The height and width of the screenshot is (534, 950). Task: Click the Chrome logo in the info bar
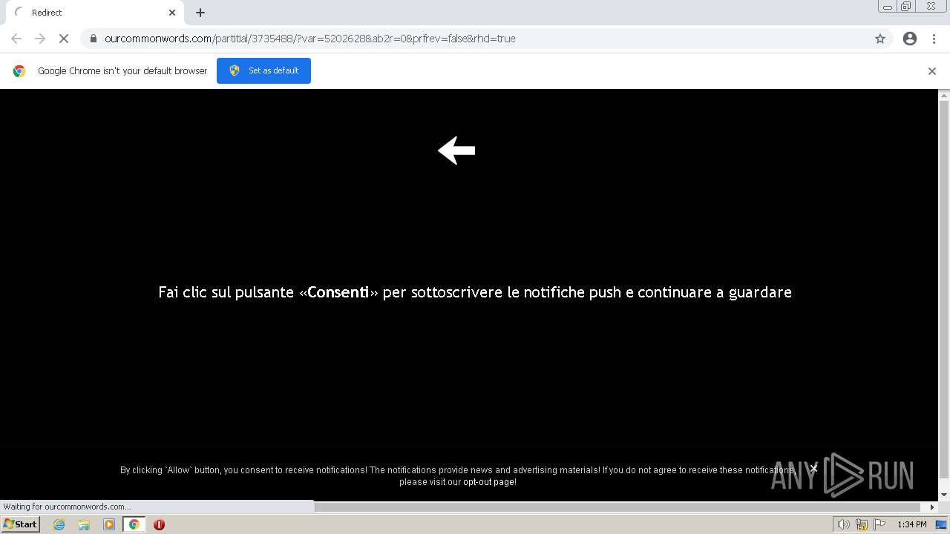tap(19, 71)
